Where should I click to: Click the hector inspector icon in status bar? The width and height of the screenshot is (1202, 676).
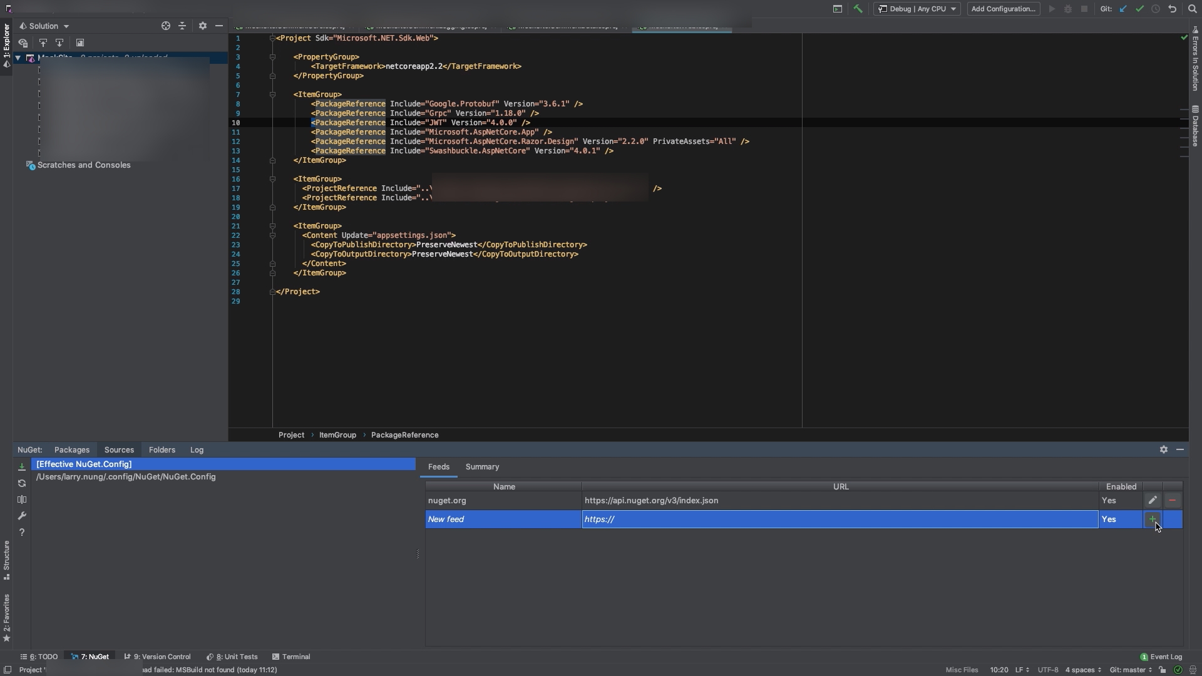[1193, 670]
